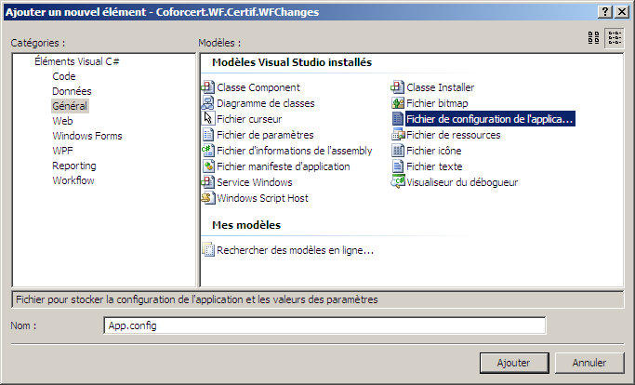Image resolution: width=635 pixels, height=385 pixels.
Task: Open the Code category
Action: (64, 76)
